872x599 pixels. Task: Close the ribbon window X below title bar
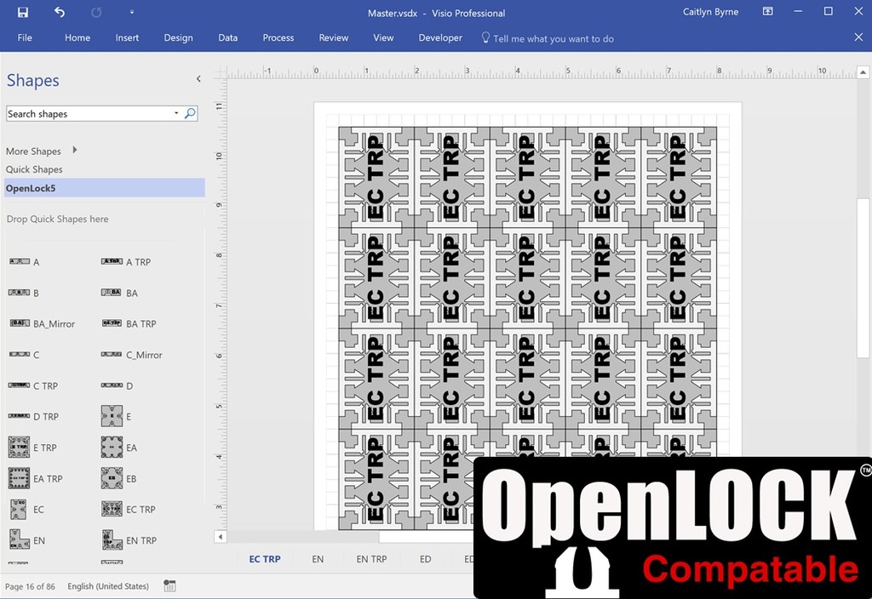tap(858, 37)
